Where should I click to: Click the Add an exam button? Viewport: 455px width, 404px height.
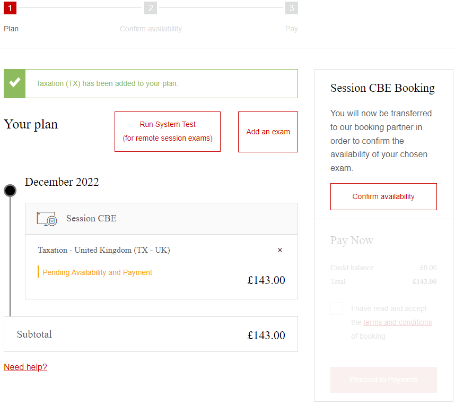(x=268, y=132)
